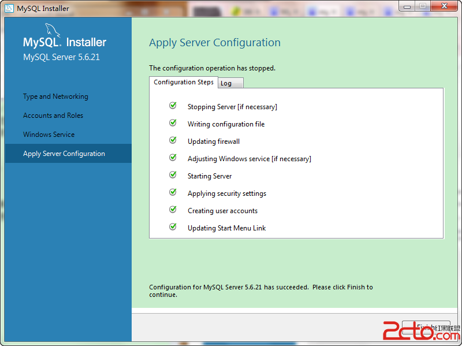Image resolution: width=462 pixels, height=346 pixels.
Task: Click the "Creating user accounts" step label
Action: tap(222, 211)
